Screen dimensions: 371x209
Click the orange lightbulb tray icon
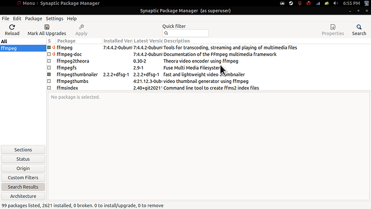point(300,3)
